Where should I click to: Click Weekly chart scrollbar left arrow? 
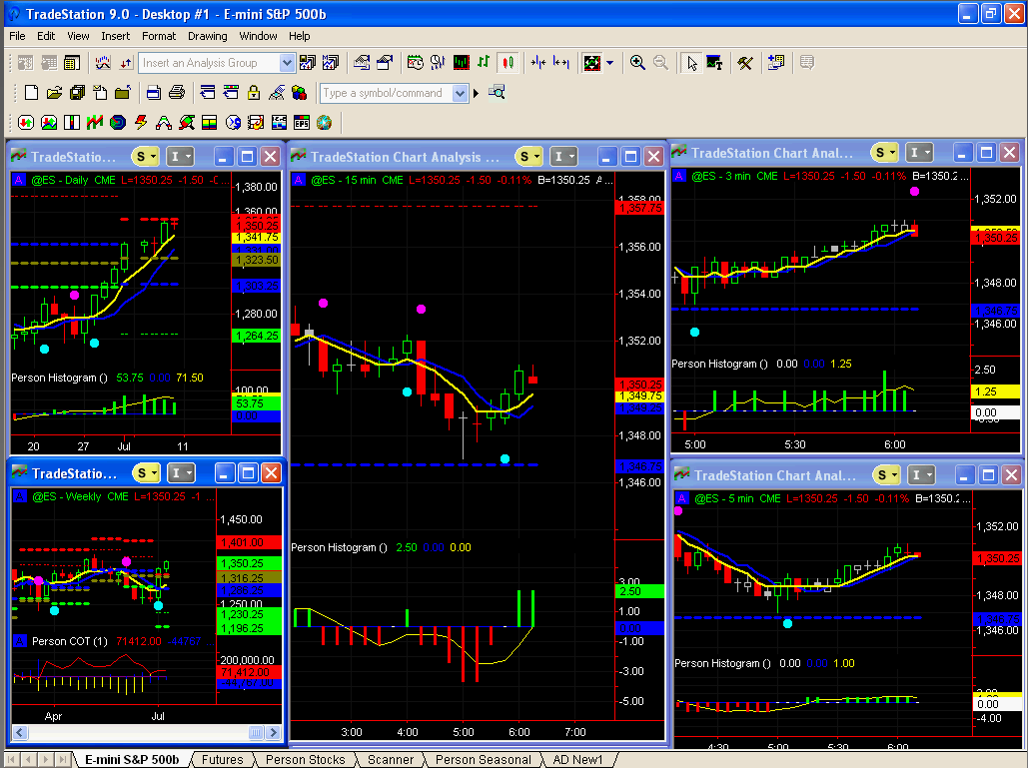coord(20,733)
